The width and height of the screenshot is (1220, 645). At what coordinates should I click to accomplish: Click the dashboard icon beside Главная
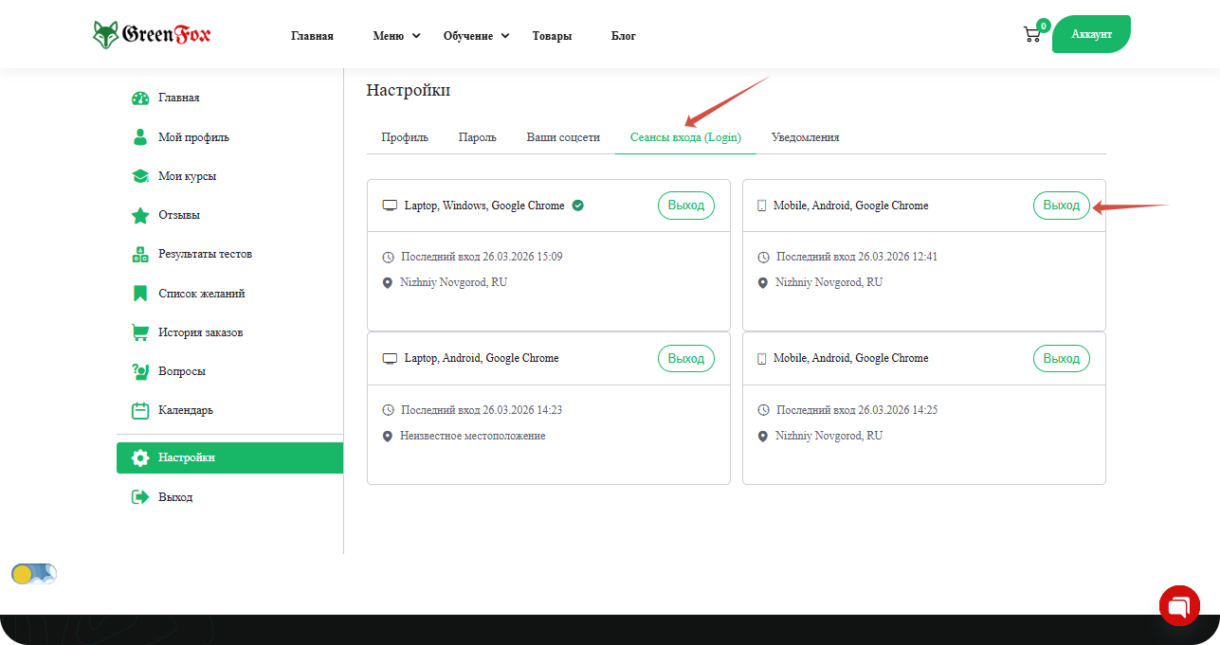pyautogui.click(x=140, y=99)
